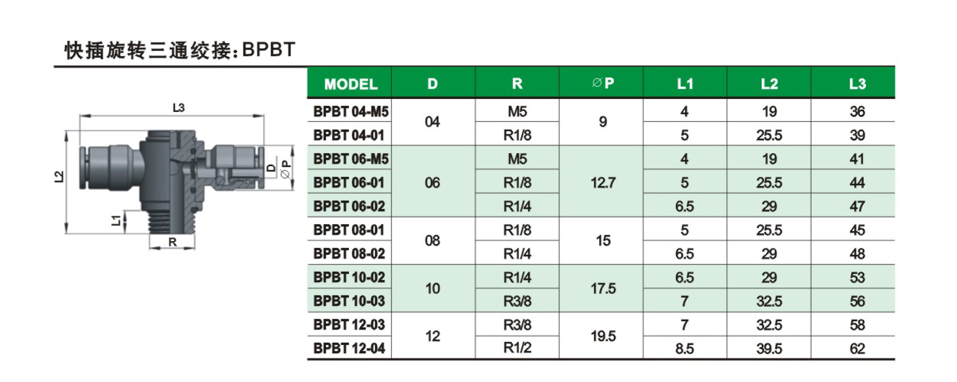The height and width of the screenshot is (382, 957).
Task: Select the BPBT 06-02 model row label
Action: click(349, 206)
